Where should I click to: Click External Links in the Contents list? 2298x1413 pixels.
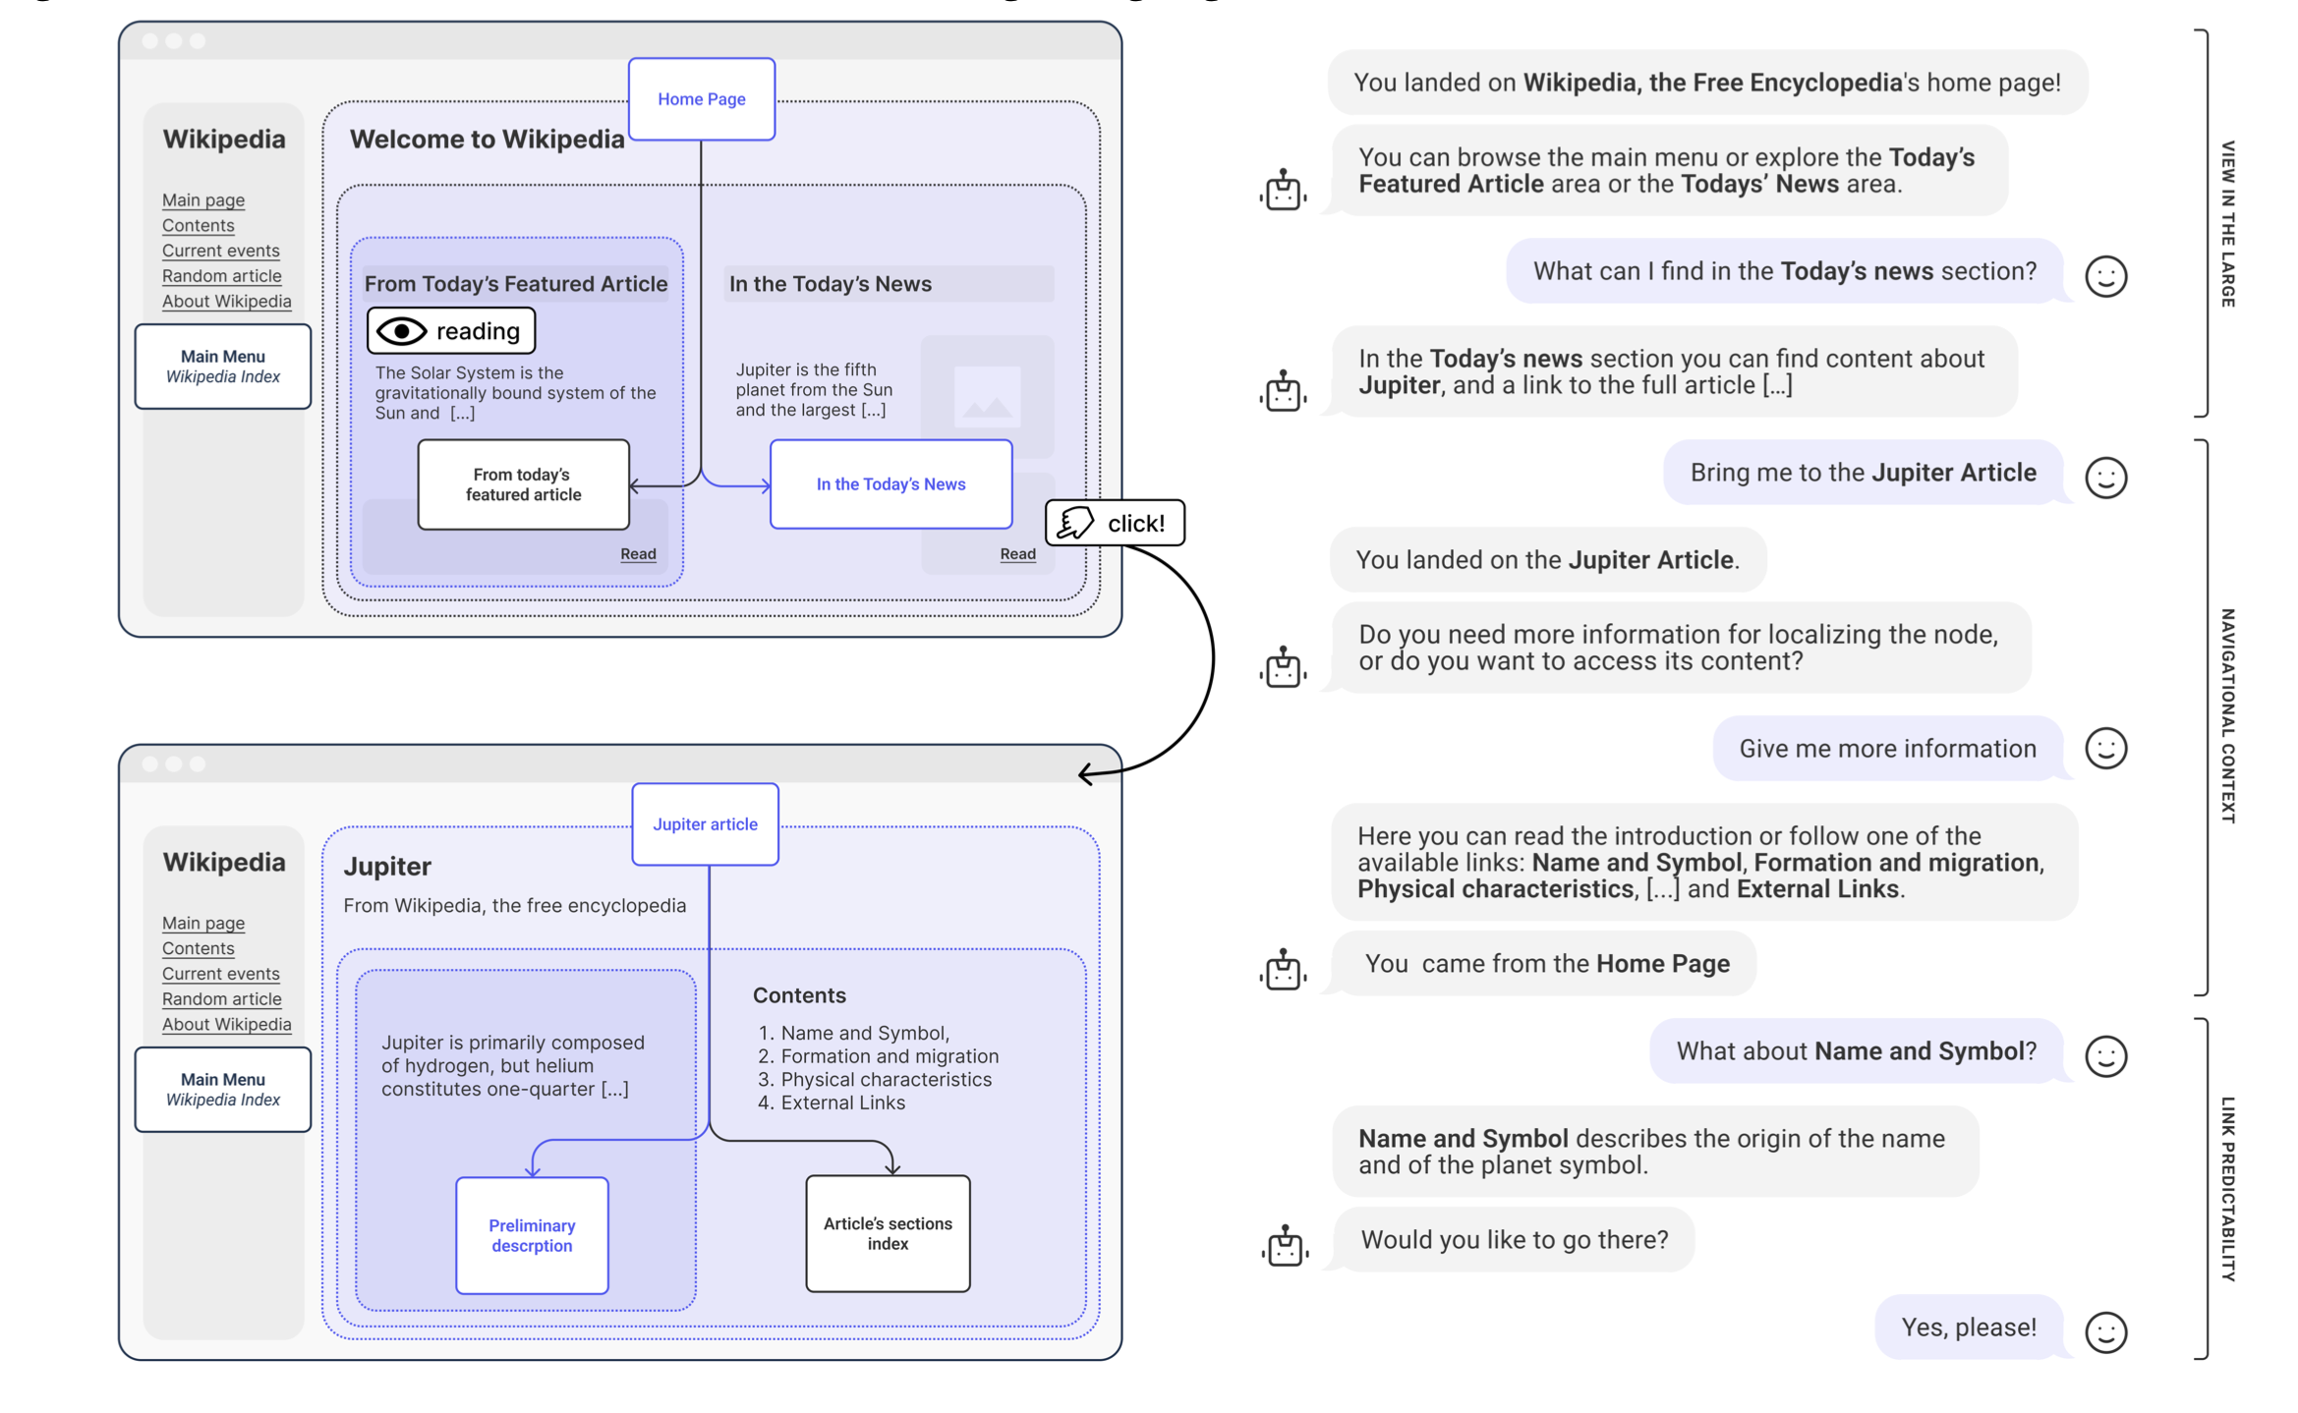pyautogui.click(x=842, y=1103)
